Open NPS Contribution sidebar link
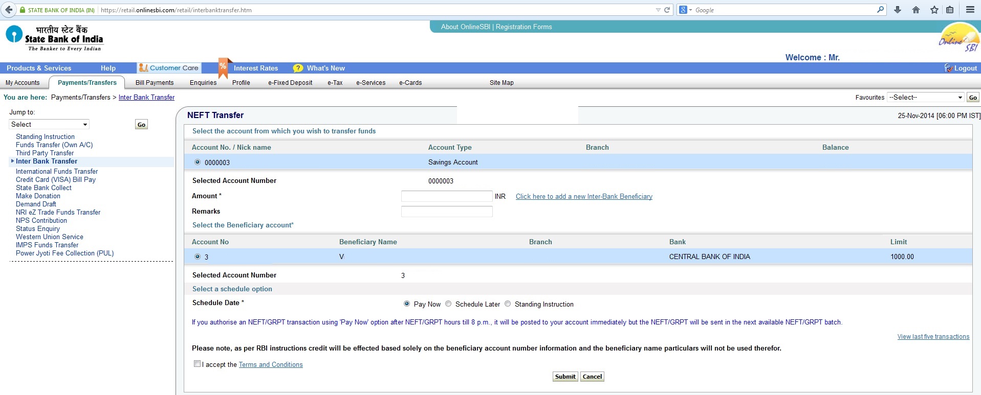 pyautogui.click(x=41, y=220)
